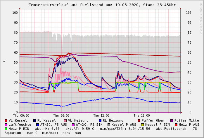Click the Thu 00:00 time axis label
This screenshot has height=138, width=204.
click(21, 116)
